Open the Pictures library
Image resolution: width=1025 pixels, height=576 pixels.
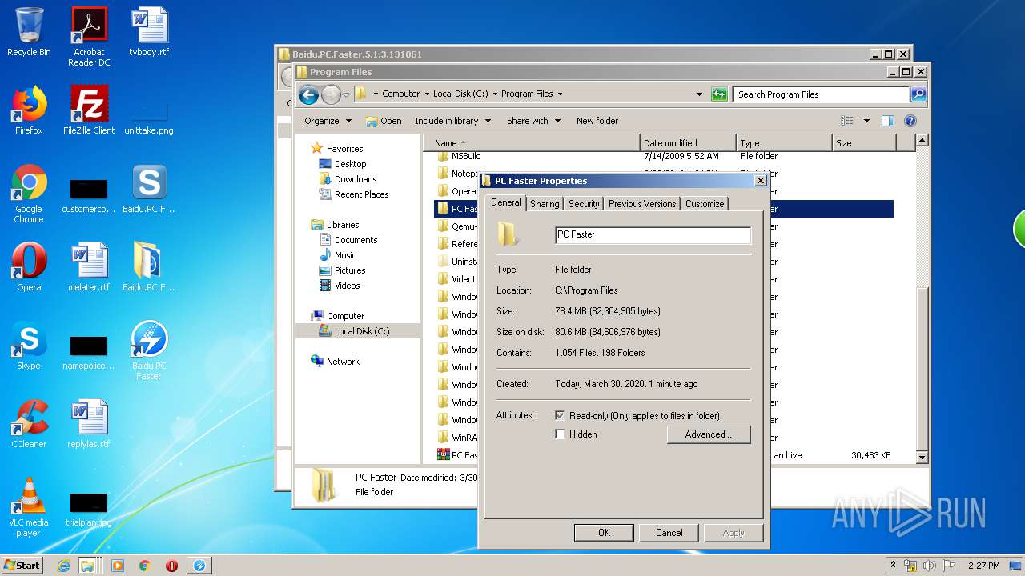350,270
